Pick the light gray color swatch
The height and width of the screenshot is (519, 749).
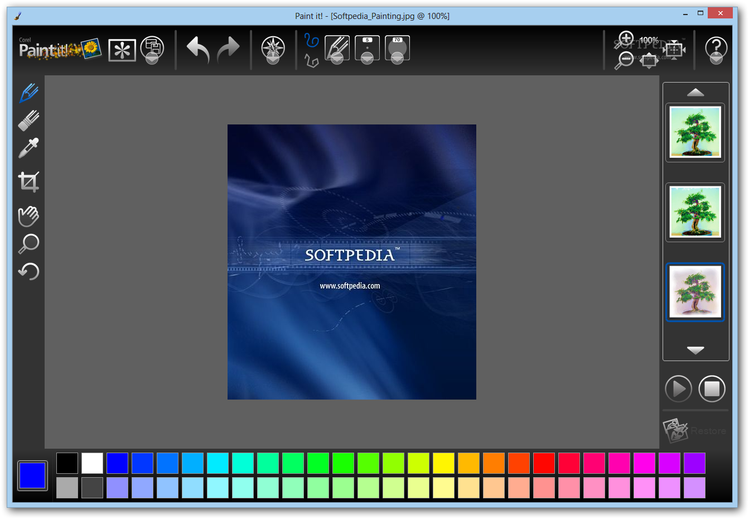pos(67,488)
